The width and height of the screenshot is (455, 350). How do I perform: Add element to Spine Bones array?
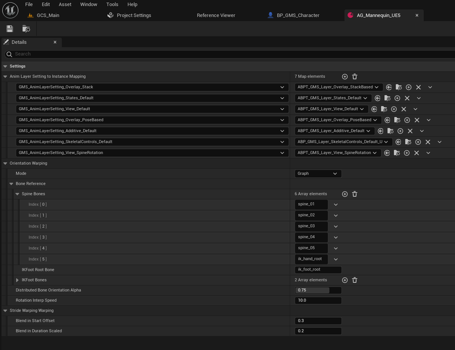click(345, 194)
